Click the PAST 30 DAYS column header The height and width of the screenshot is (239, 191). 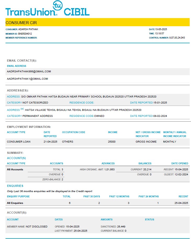(92, 197)
